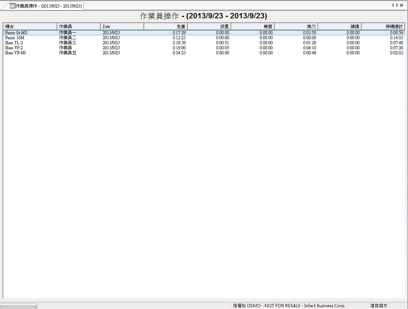408x309 pixels.
Task: Click operator 作業員二 cell
Action: tap(68, 38)
